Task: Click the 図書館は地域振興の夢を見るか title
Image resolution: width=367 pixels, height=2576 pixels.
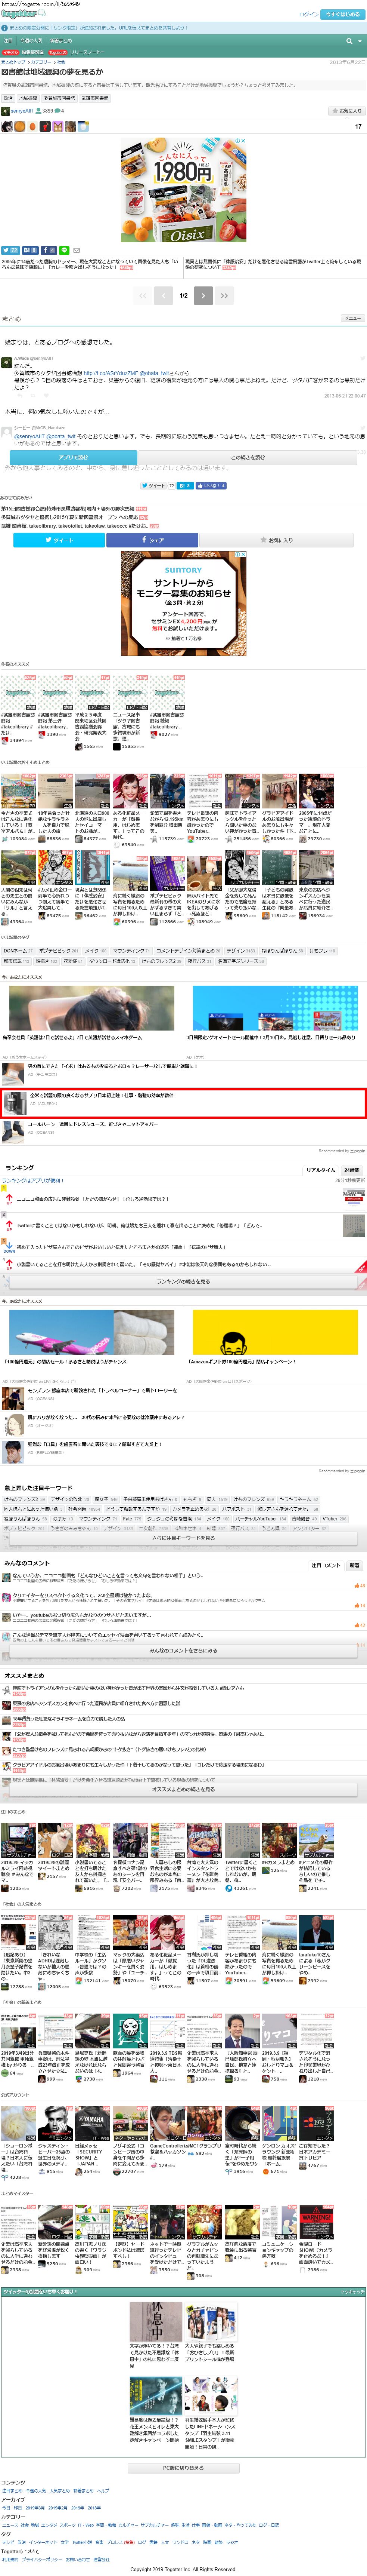Action: (x=52, y=73)
